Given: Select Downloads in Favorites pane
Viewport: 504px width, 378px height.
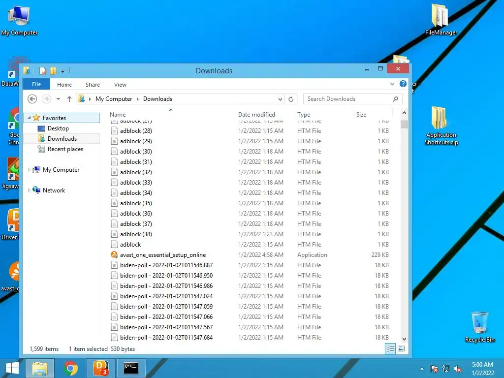Looking at the screenshot, I should pos(62,138).
